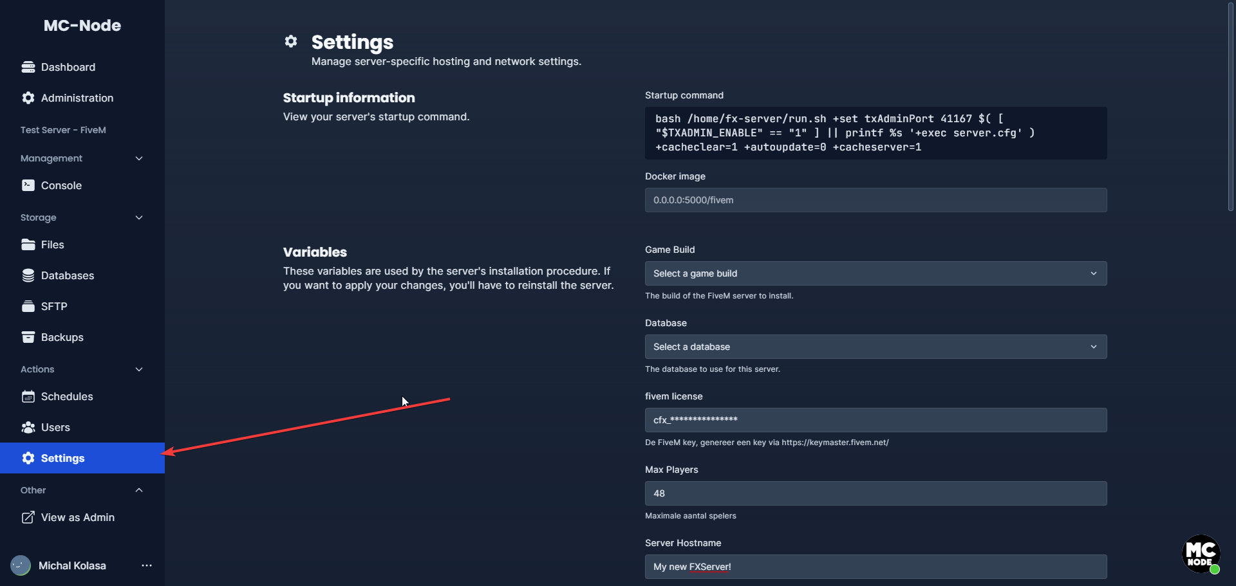Click the Startup command code box

click(876, 133)
